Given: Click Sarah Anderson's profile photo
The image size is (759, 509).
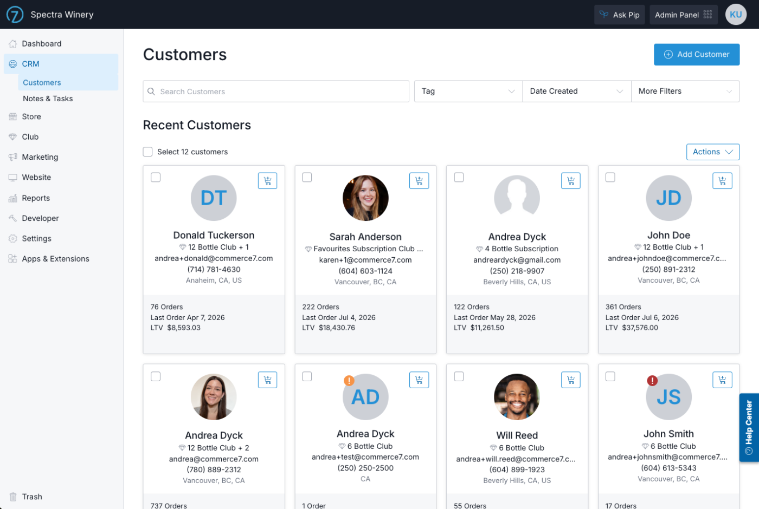Looking at the screenshot, I should click(x=365, y=198).
